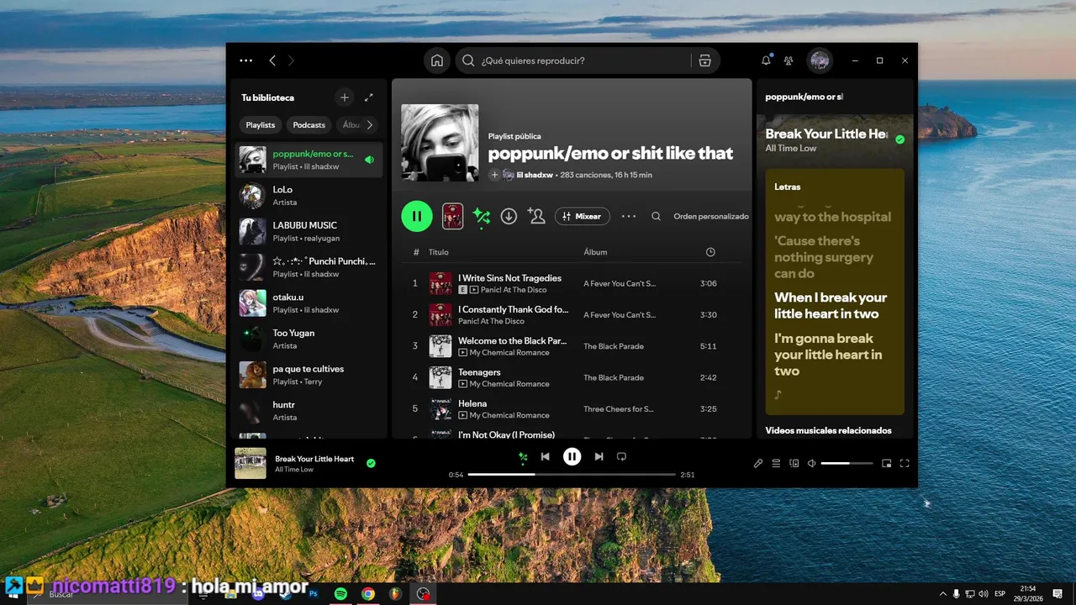This screenshot has height=605, width=1076.
Task: Jump to lyric 'I'm gonna break your little heart in two'
Action: [828, 355]
